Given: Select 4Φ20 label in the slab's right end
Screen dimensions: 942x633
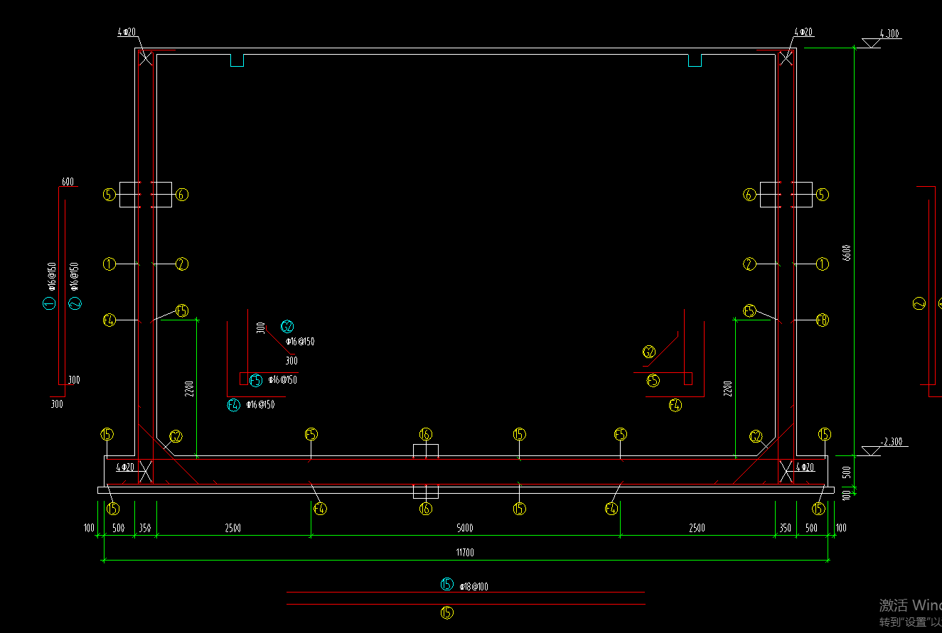Looking at the screenshot, I should point(805,467).
